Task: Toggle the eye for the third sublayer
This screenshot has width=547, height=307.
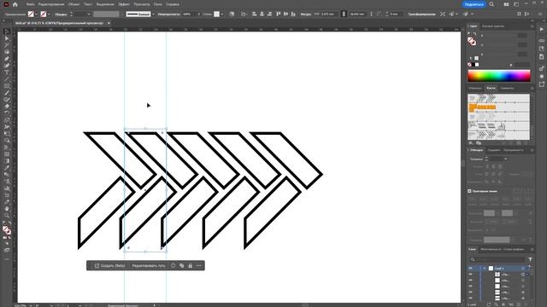Action: tap(471, 287)
